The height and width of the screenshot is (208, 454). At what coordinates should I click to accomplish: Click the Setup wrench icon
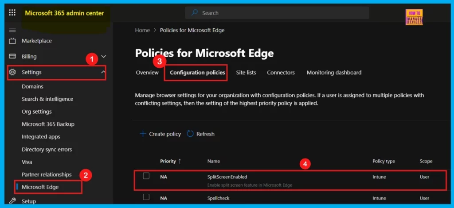tap(12, 201)
